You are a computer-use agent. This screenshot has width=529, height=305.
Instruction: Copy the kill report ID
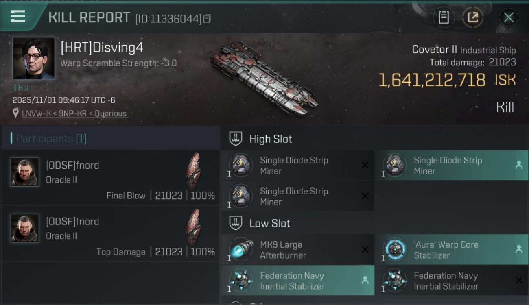click(208, 19)
